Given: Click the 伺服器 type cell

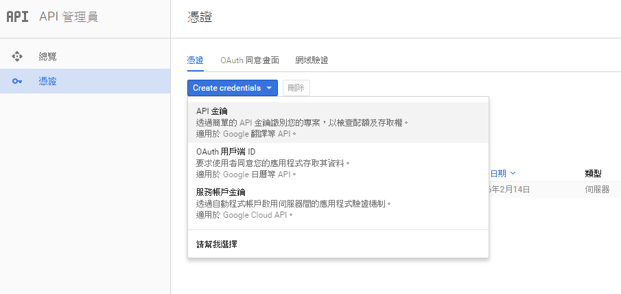Looking at the screenshot, I should coord(597,190).
